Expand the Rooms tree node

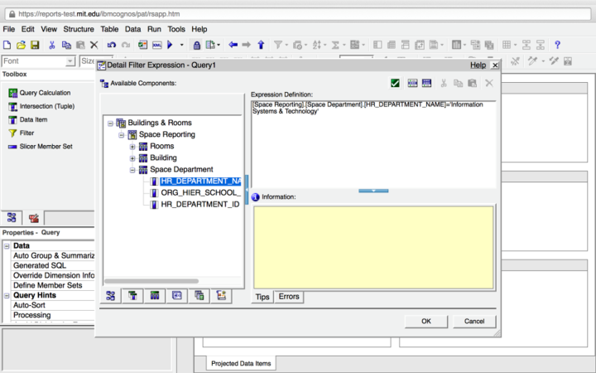point(132,146)
